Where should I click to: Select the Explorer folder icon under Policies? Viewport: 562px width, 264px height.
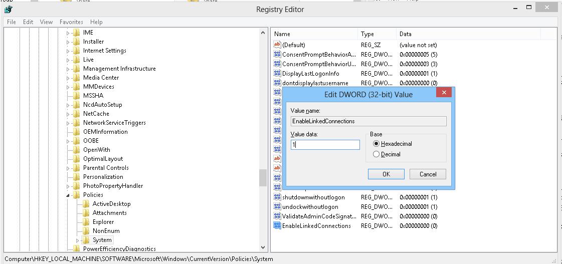coord(86,222)
